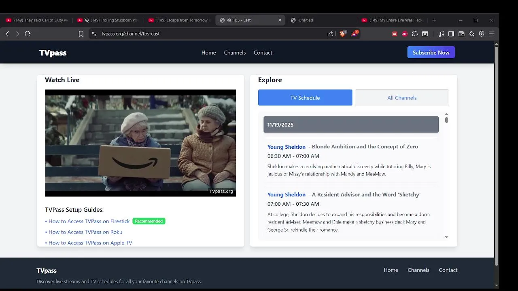Open Home in the top navigation
518x291 pixels.
[x=209, y=53]
